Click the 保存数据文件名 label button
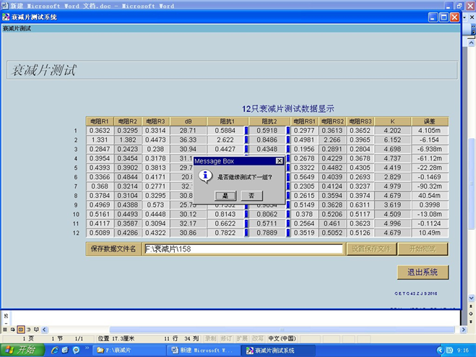476x357 pixels. coord(113,249)
